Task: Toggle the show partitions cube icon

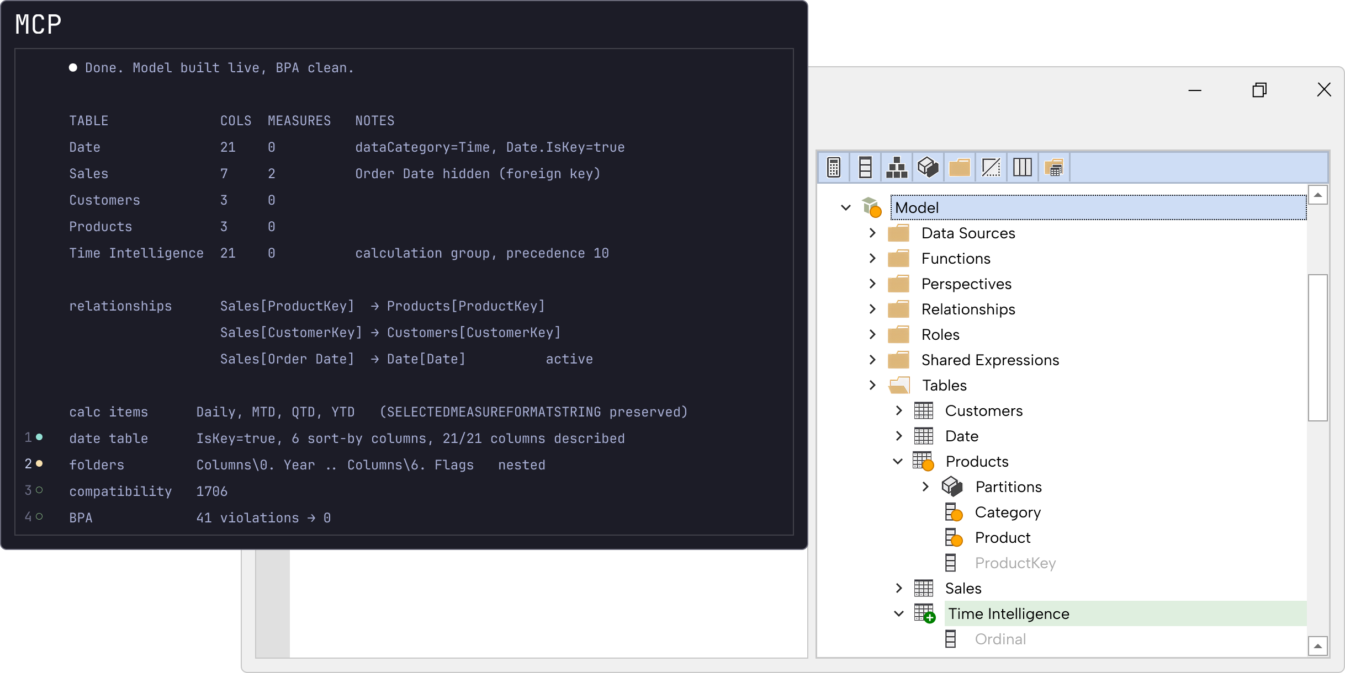Action: click(x=928, y=167)
